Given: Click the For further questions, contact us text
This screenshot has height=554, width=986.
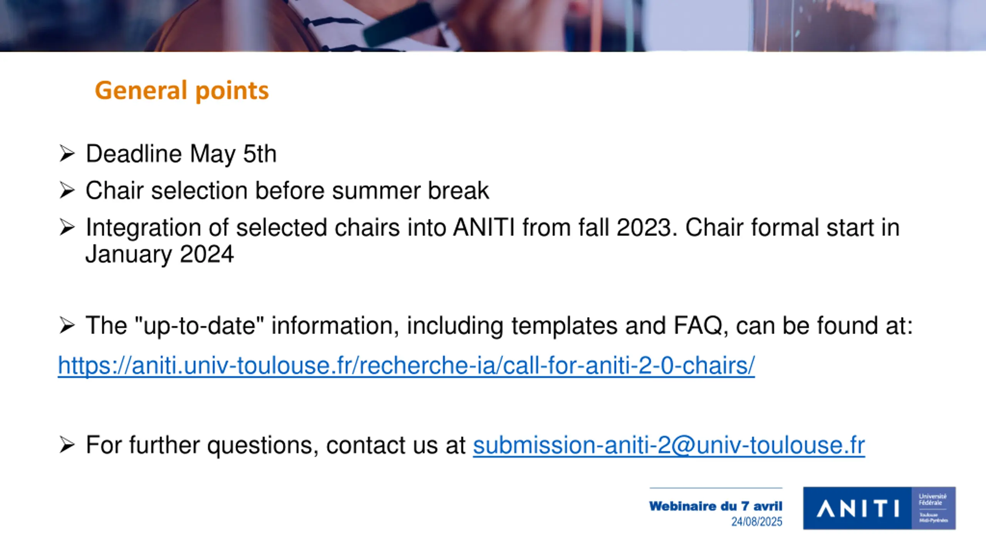Looking at the screenshot, I should [276, 446].
